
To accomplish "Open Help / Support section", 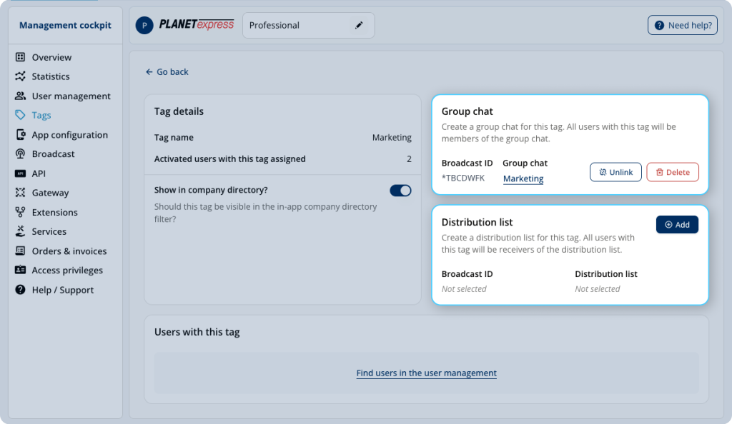I will pos(63,289).
